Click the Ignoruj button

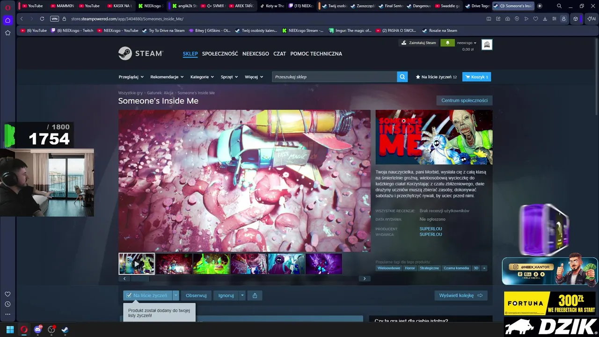pyautogui.click(x=226, y=295)
